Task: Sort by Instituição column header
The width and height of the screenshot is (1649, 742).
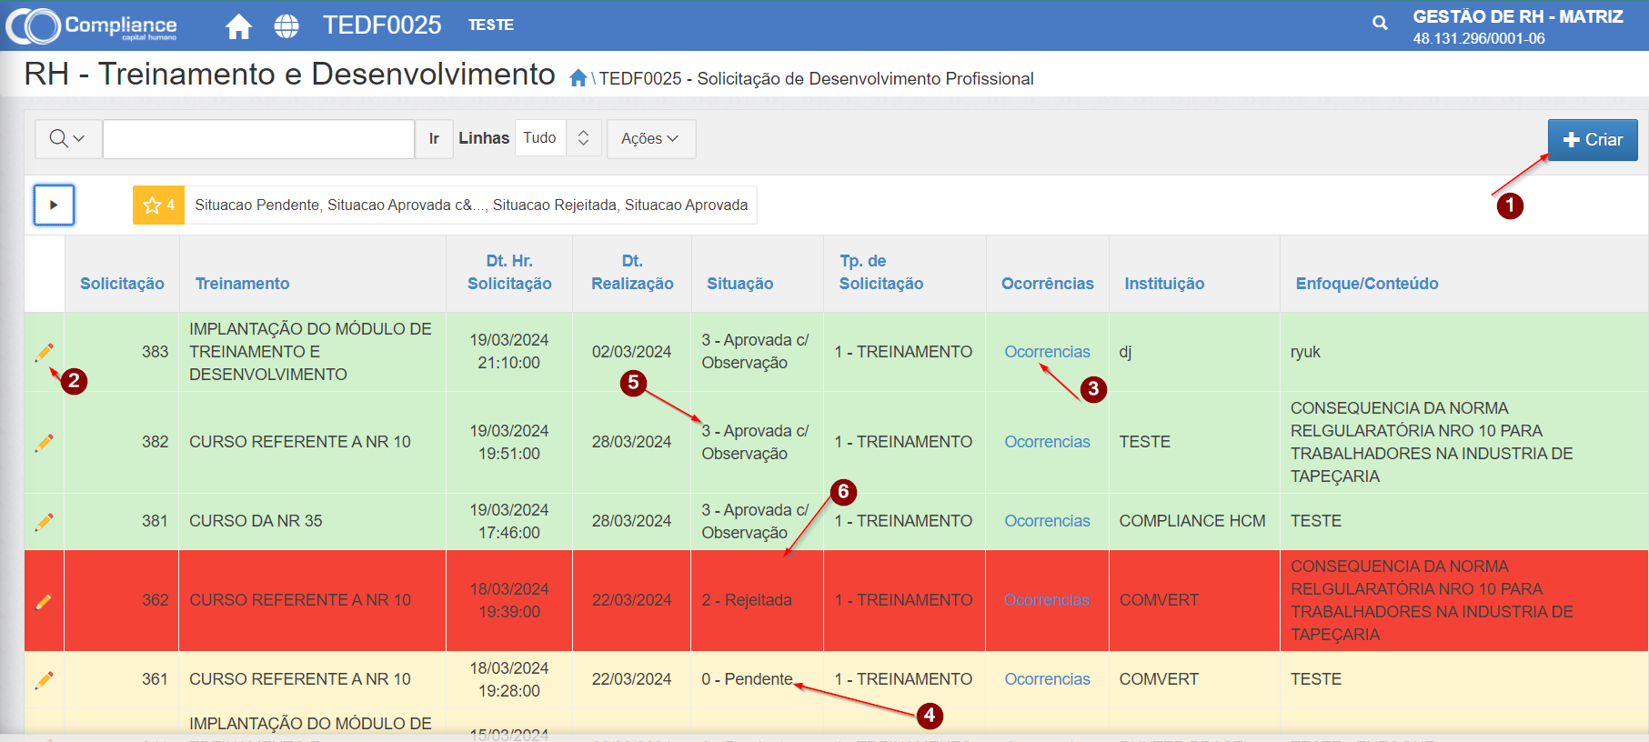Action: [x=1164, y=284]
